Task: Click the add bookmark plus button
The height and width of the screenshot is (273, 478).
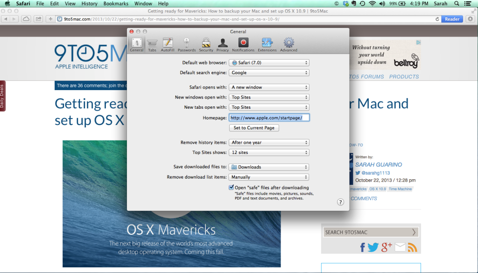Action: click(50, 19)
